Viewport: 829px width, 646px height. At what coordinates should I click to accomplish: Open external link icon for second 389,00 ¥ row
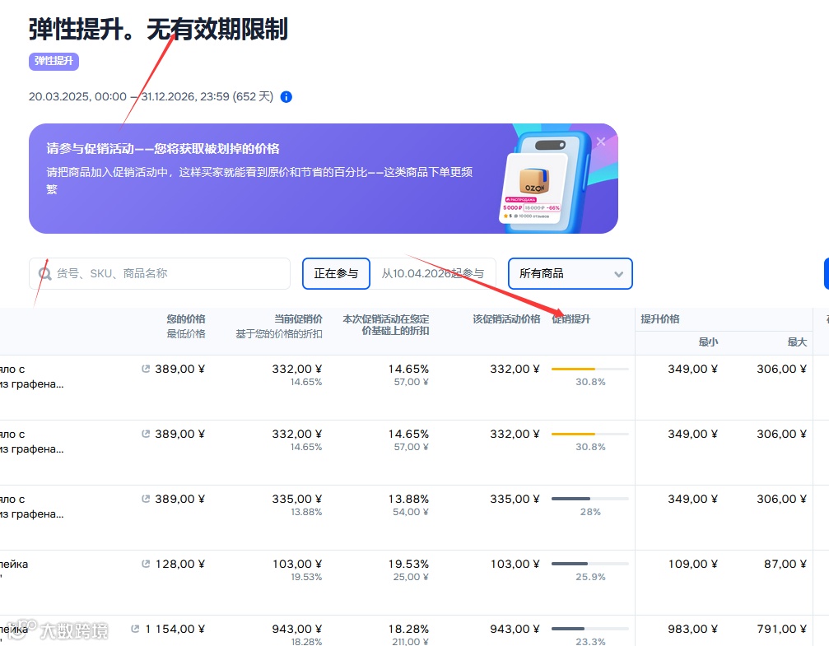coord(146,434)
